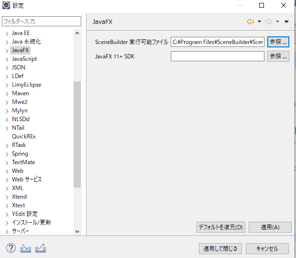
Task: Expand the Java 永続化 node
Action: 7,42
